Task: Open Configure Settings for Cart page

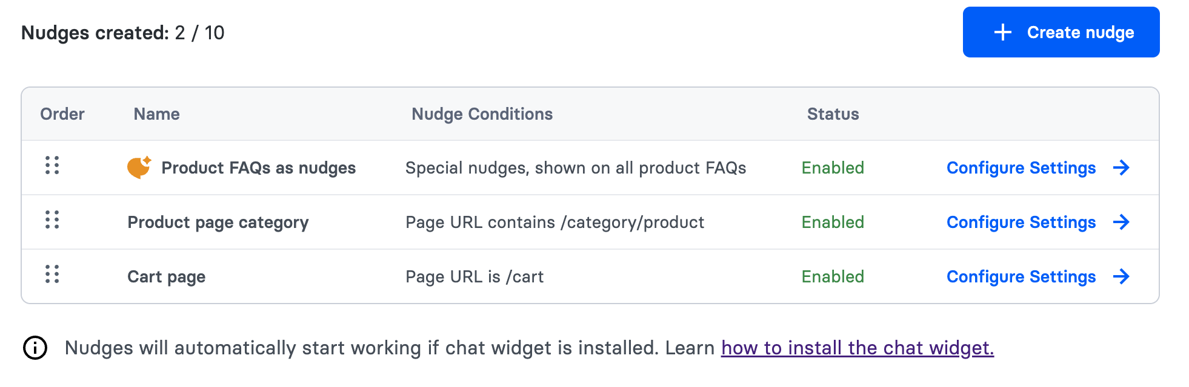Action: tap(1021, 276)
